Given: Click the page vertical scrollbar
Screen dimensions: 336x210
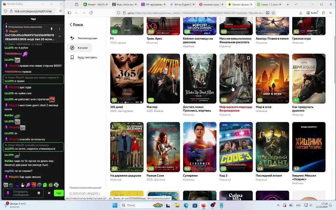Looking at the screenshot, I should [x=335, y=60].
